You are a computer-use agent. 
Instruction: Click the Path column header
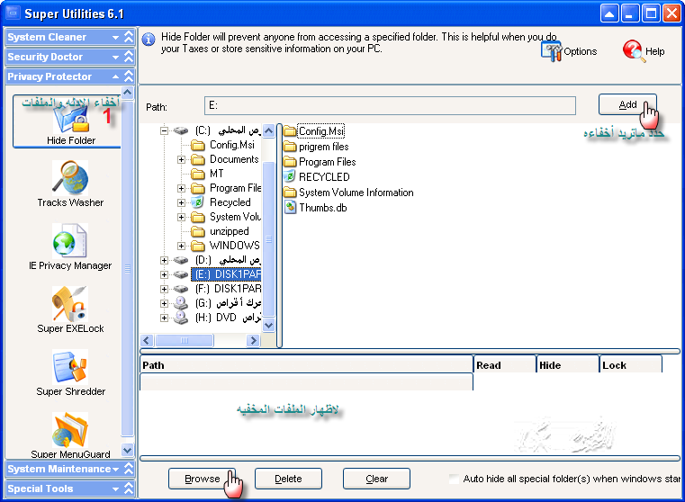306,365
